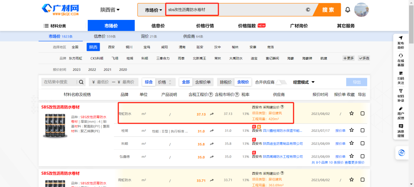This screenshot has height=187, width=414.
Task: Click the main search text field
Action: click(x=235, y=10)
